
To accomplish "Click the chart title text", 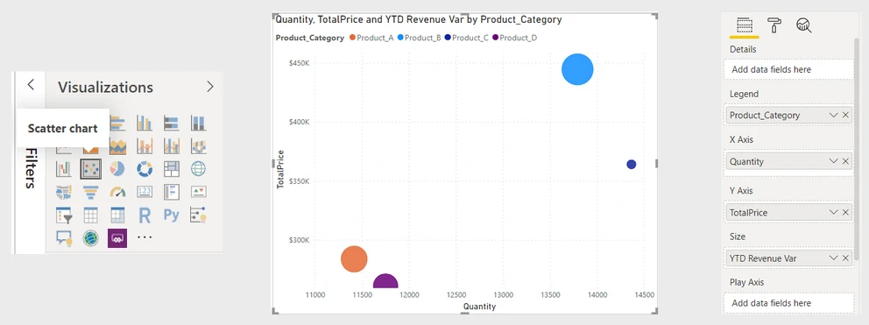I will click(419, 19).
